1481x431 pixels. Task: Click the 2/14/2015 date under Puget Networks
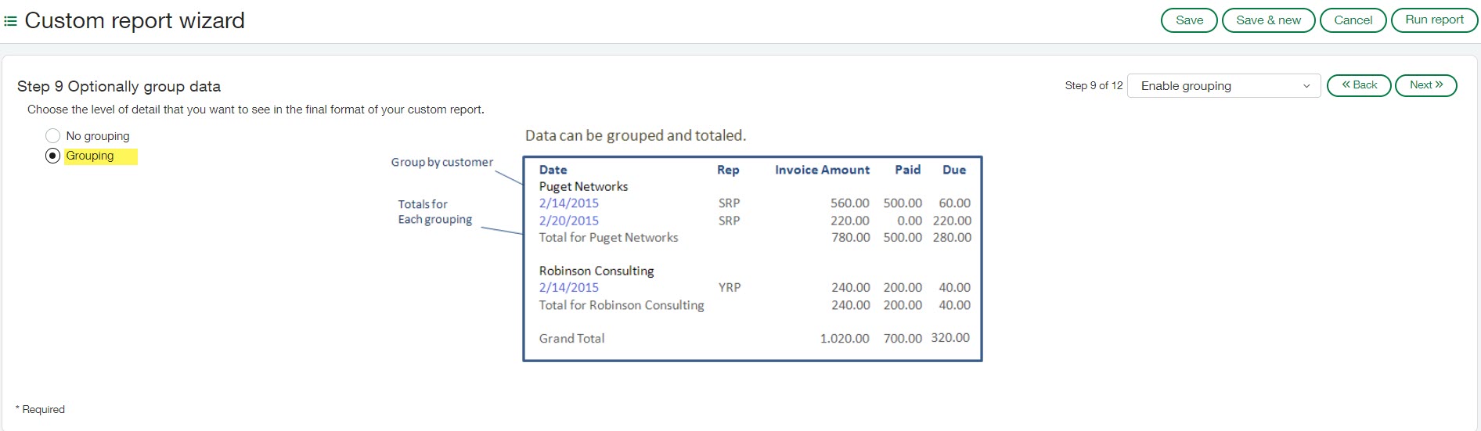568,203
